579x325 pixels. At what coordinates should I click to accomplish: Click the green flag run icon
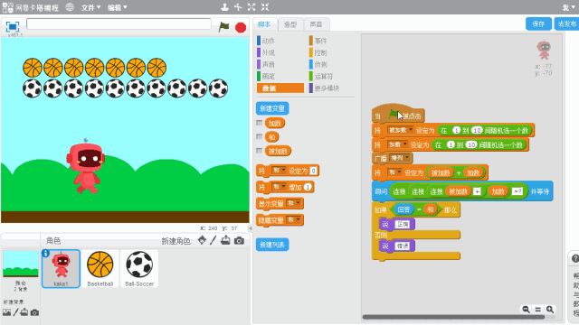(x=223, y=27)
